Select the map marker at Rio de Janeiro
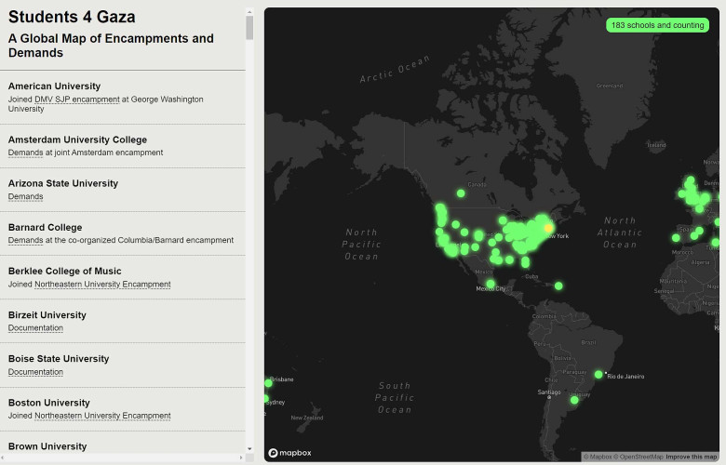The width and height of the screenshot is (726, 465). [598, 375]
